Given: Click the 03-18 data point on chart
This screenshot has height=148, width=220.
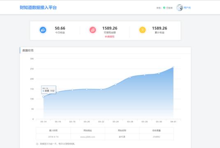Looking at the screenshot, I should (72, 90).
